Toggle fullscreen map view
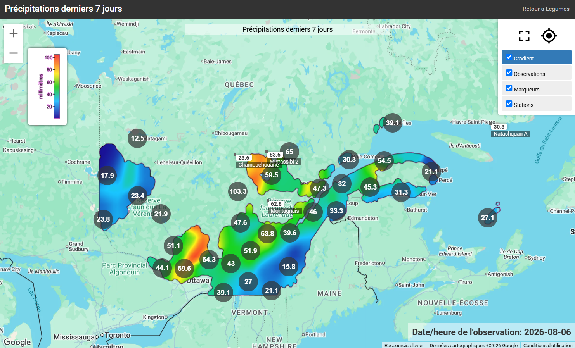575x348 pixels. click(524, 36)
